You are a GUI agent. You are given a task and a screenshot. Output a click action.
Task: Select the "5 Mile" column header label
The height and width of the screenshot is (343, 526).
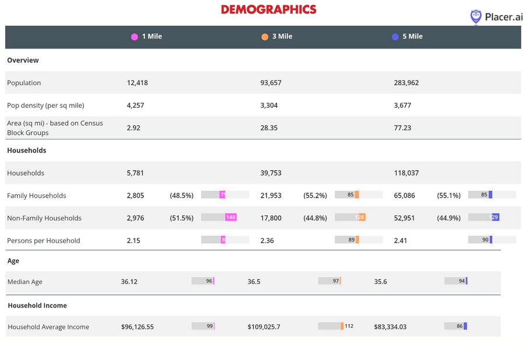412,36
